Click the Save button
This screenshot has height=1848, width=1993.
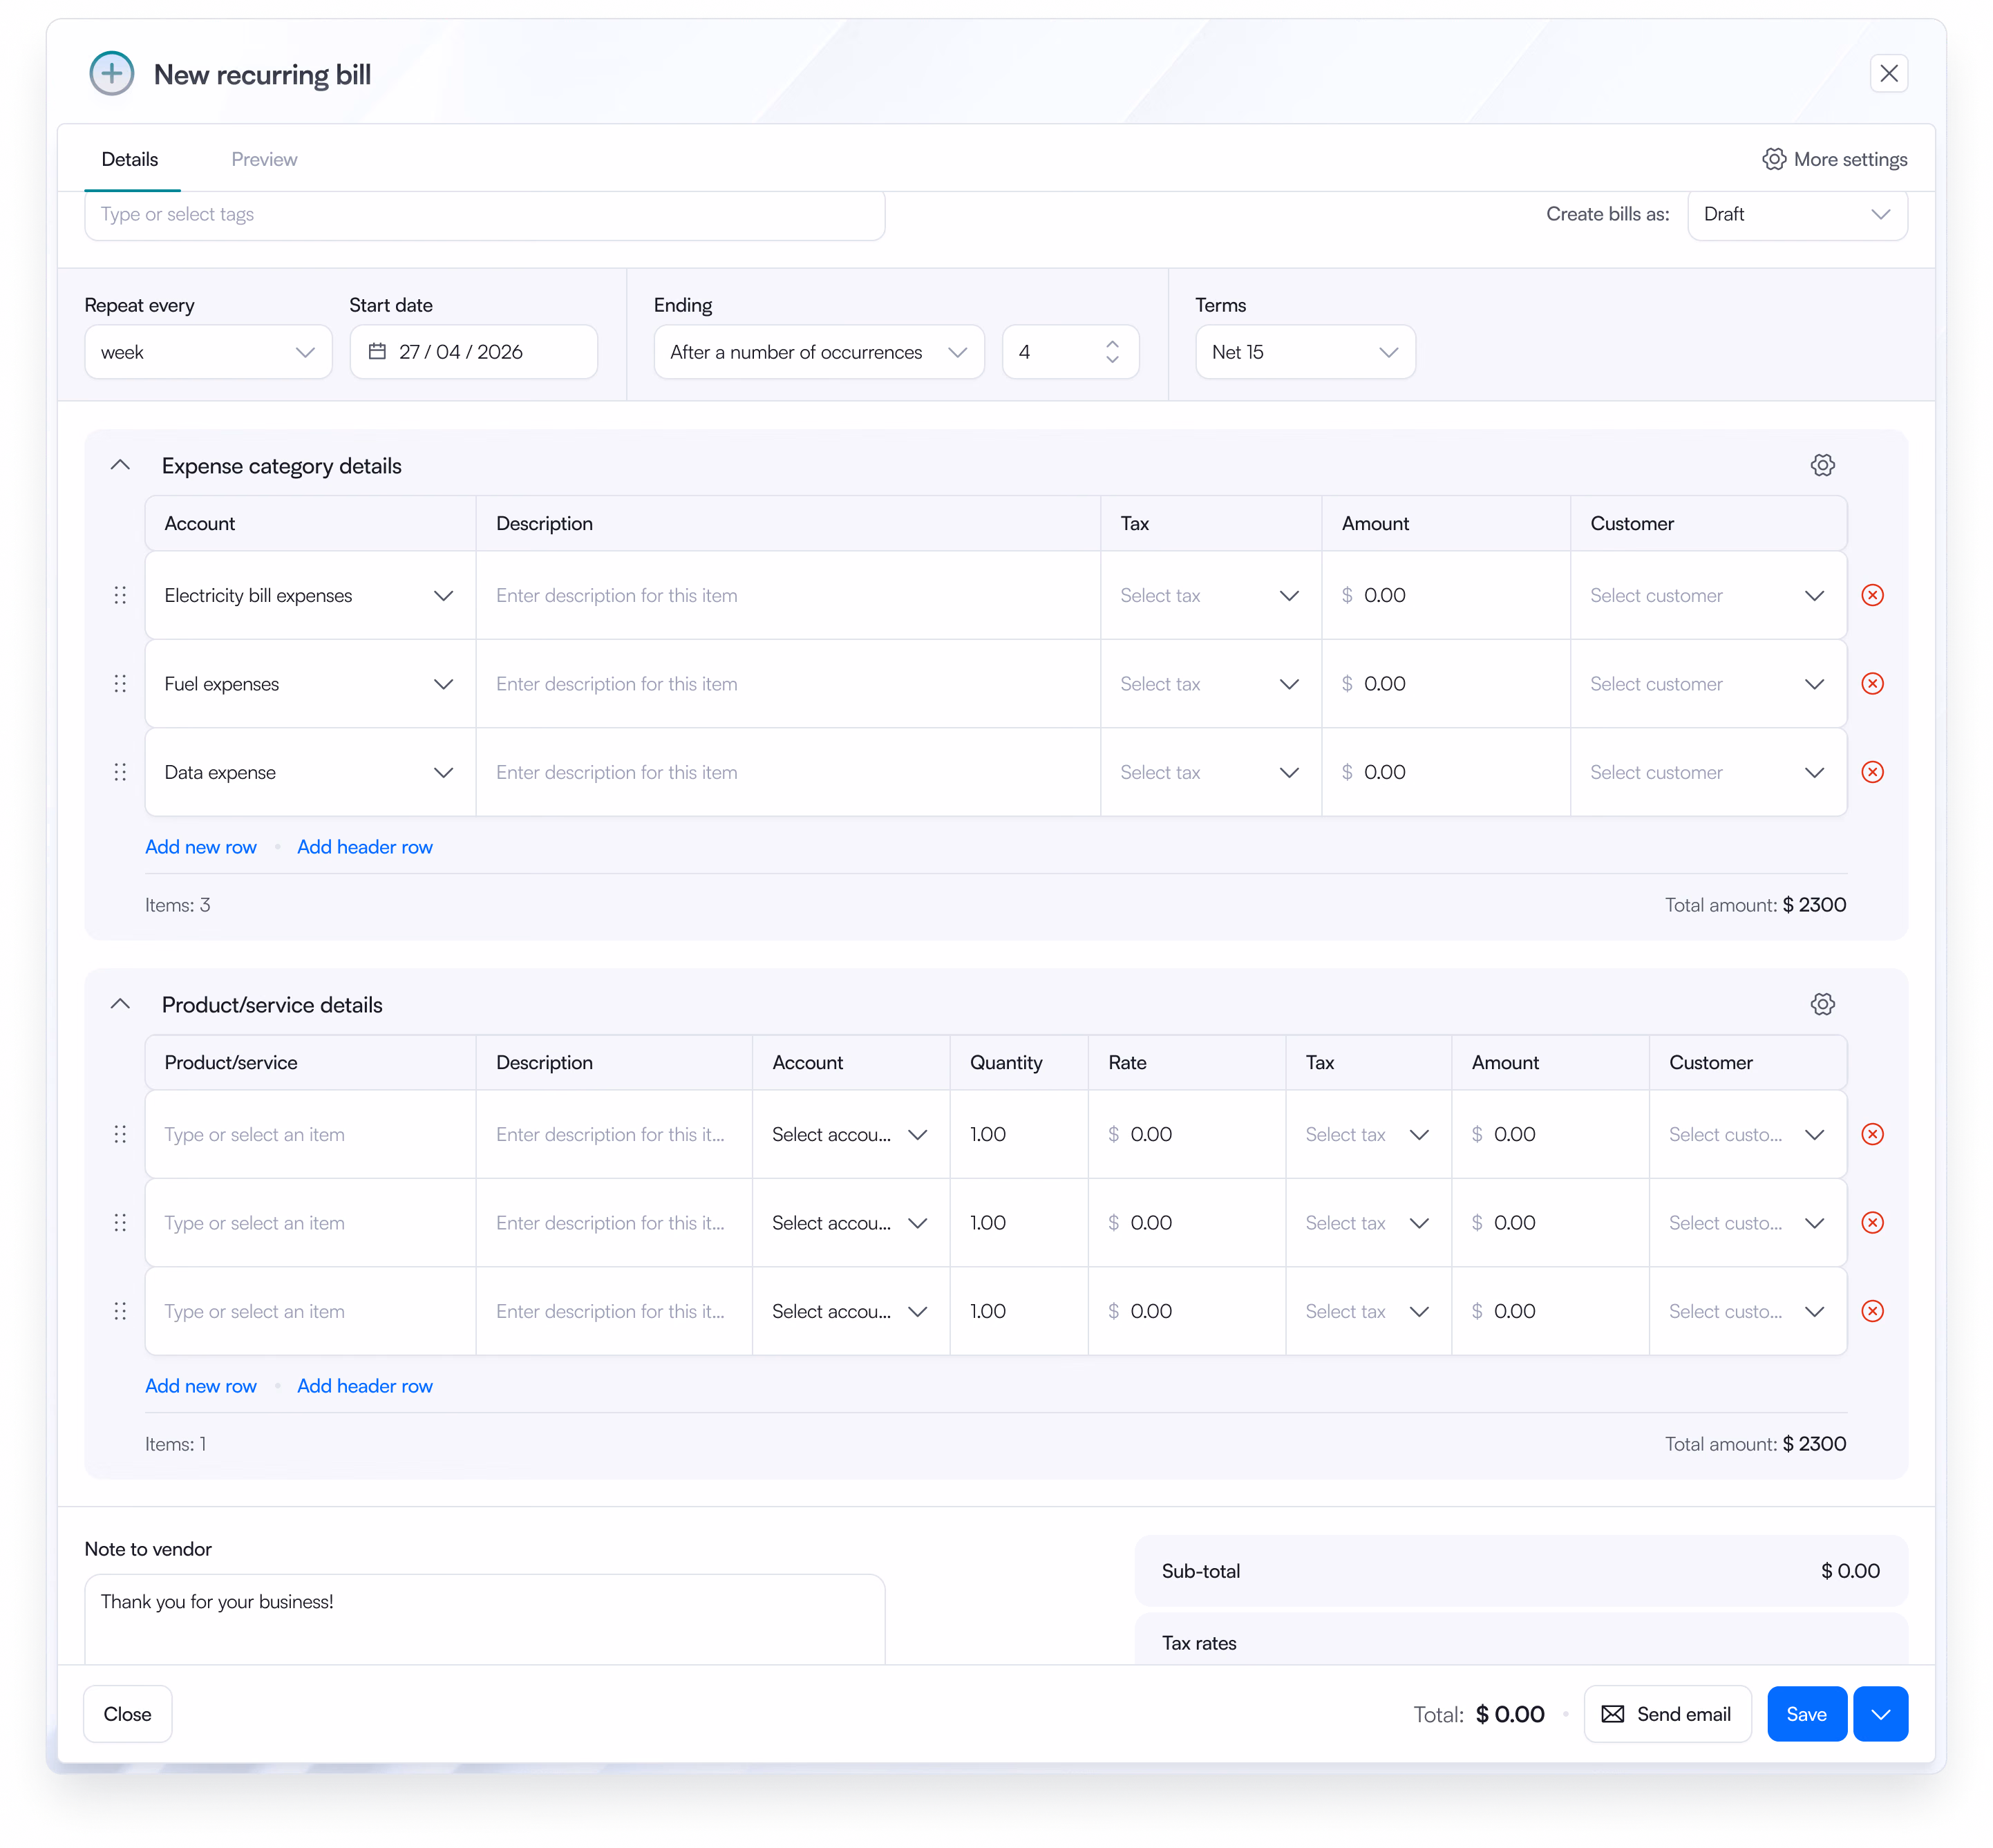1806,1714
